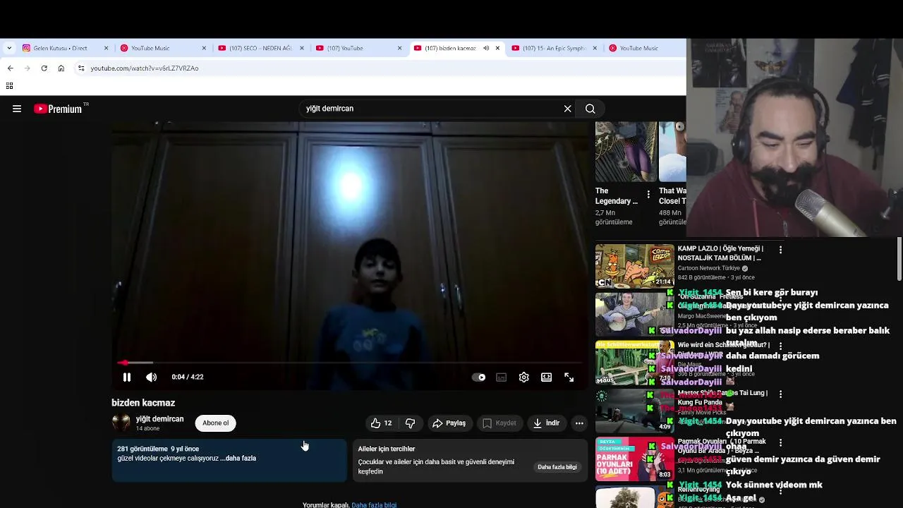Switch to theater mode
The image size is (903, 508).
547,377
